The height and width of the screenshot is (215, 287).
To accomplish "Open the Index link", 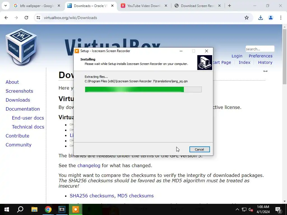I will (x=244, y=62).
